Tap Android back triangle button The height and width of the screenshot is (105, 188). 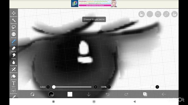click(x=135, y=101)
